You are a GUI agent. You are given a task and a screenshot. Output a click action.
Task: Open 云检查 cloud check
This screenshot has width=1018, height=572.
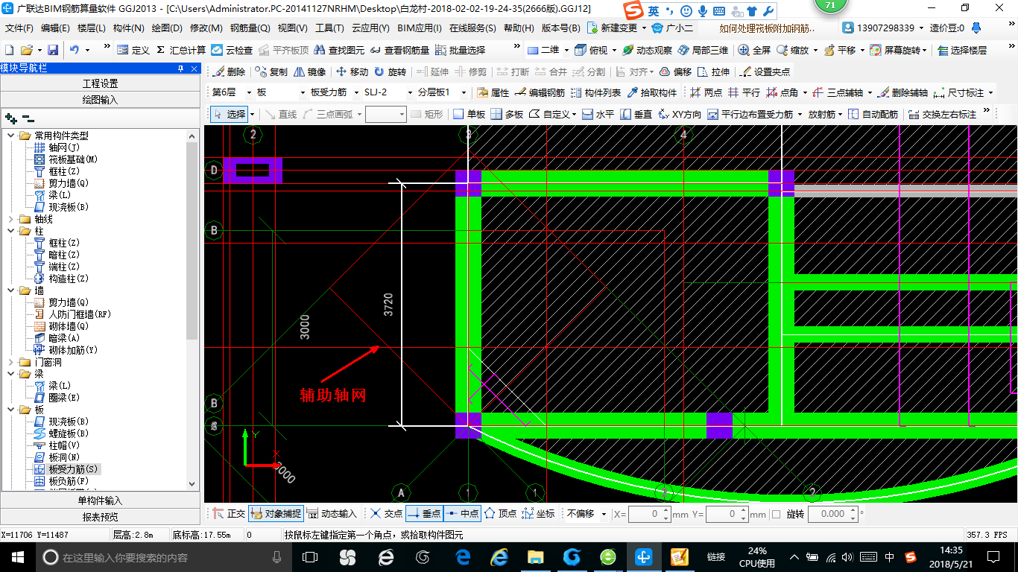(x=232, y=50)
